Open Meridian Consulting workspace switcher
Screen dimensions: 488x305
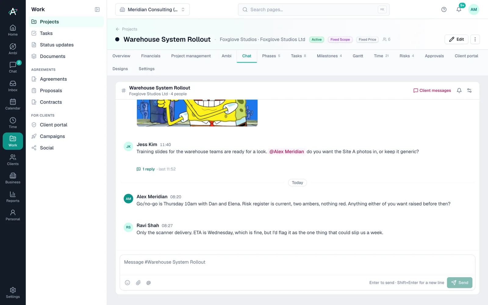(152, 9)
